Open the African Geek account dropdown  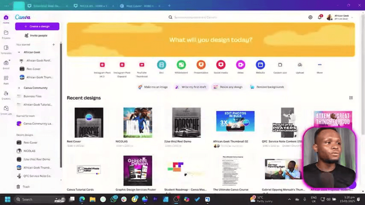[x=352, y=17]
